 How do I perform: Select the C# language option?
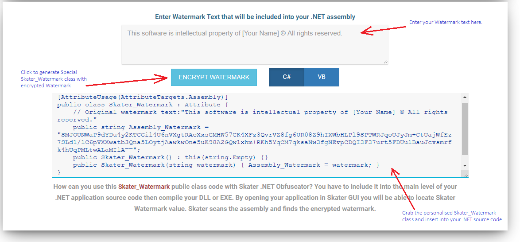coord(287,77)
